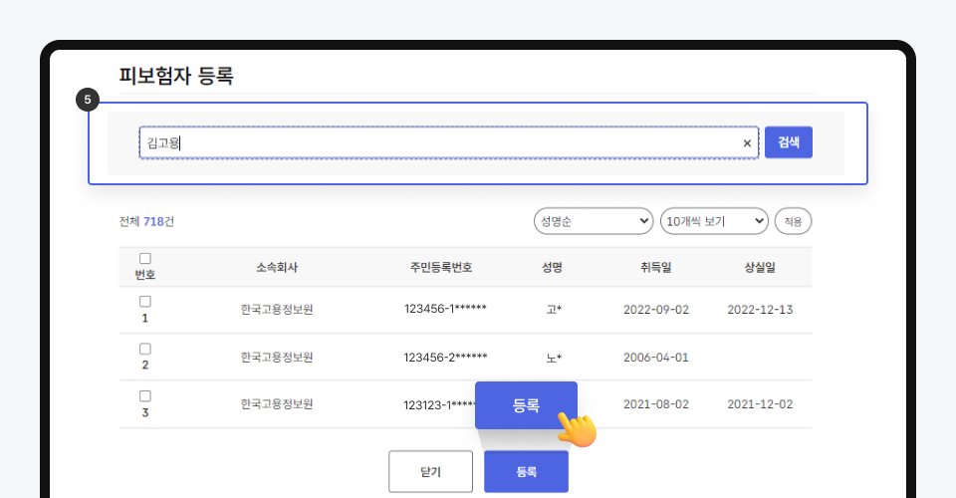
Task: Check the checkbox for row 3
Action: 145,395
